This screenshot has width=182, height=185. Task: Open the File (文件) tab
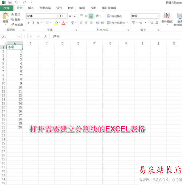pyautogui.click(x=7, y=8)
